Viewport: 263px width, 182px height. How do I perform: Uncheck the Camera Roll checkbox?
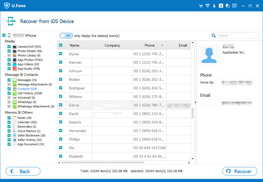(x=9, y=47)
